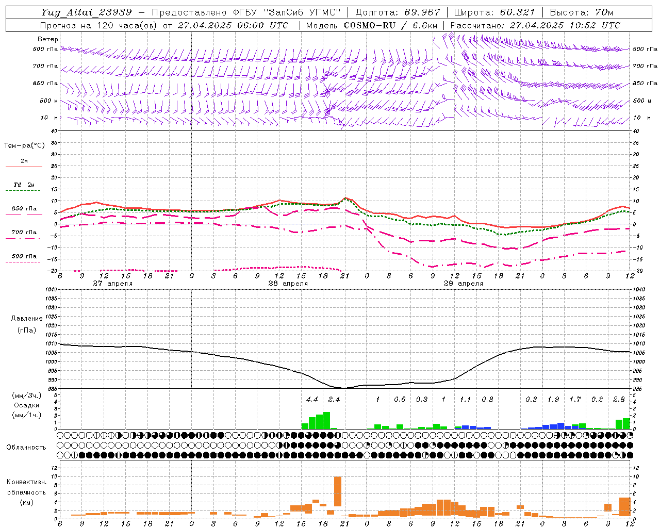Click the computed time 27.04.2025 10:52 UTC
The width and height of the screenshot is (660, 528).
[565, 25]
